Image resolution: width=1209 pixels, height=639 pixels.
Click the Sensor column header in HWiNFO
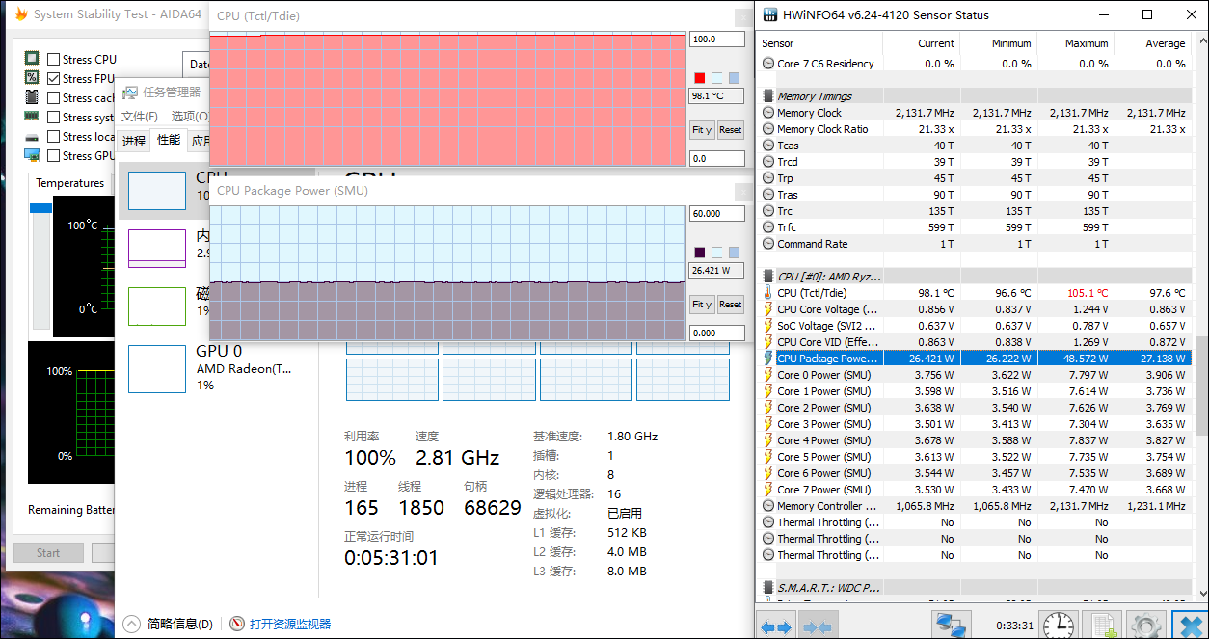(x=819, y=43)
